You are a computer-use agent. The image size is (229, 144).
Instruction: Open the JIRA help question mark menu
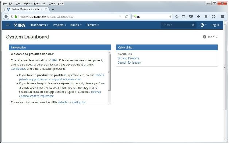click(x=203, y=25)
